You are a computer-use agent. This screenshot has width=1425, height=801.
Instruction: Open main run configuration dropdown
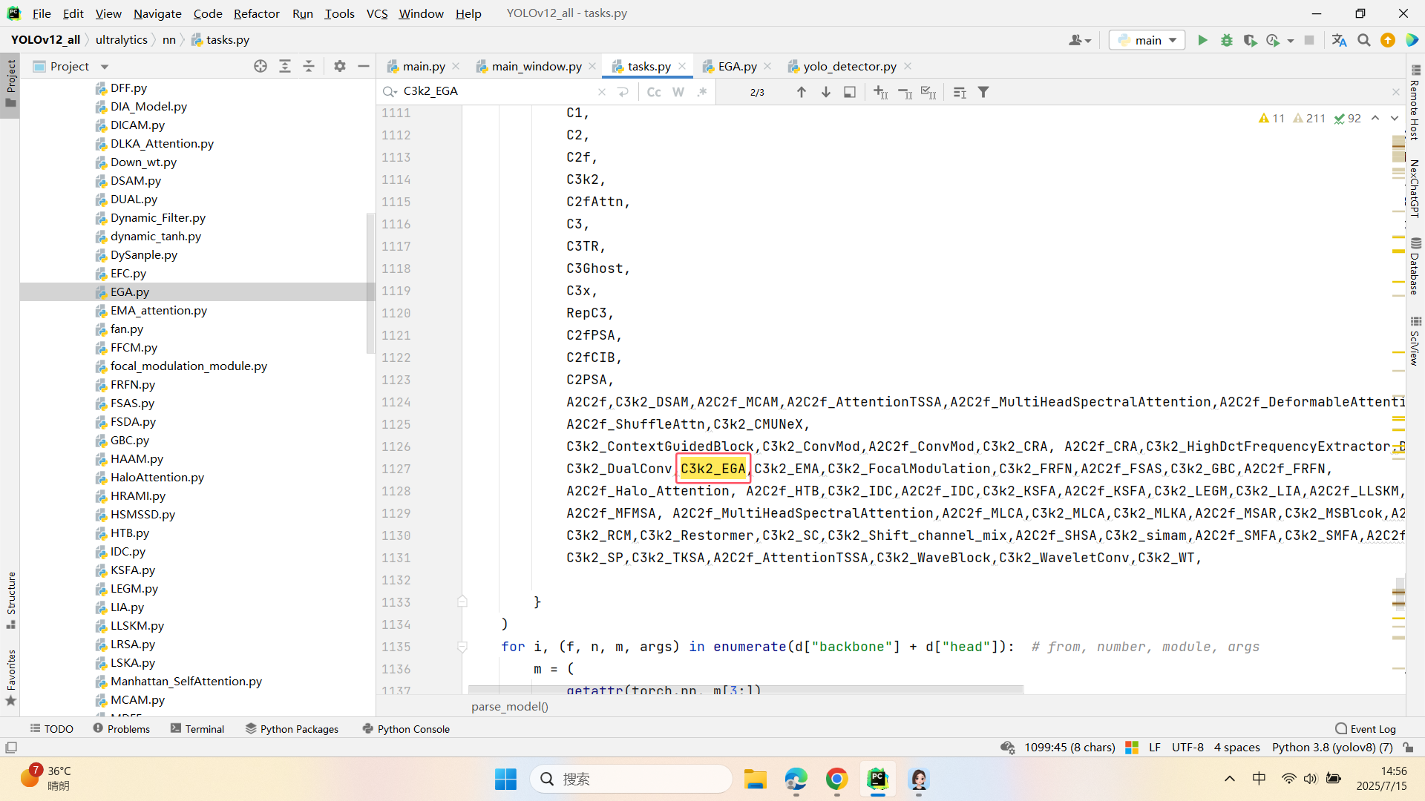(1147, 40)
